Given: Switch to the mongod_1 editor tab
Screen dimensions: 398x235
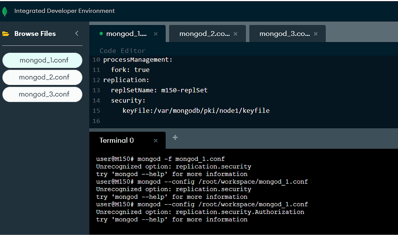Looking at the screenshot, I should coord(126,34).
